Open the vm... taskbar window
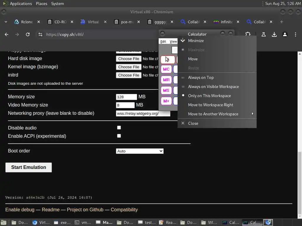Image resolution: width=302 pixels, height=226 pixels. tap(83, 222)
